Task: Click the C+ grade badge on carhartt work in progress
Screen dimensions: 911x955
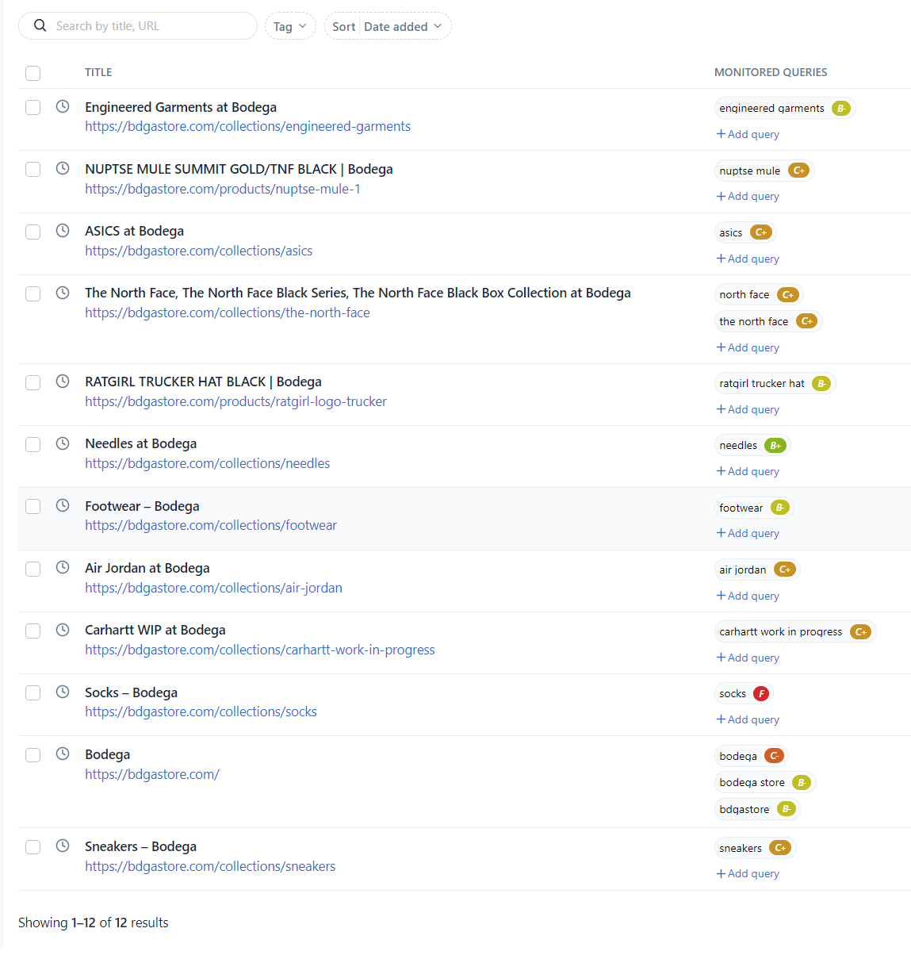Action: click(860, 632)
